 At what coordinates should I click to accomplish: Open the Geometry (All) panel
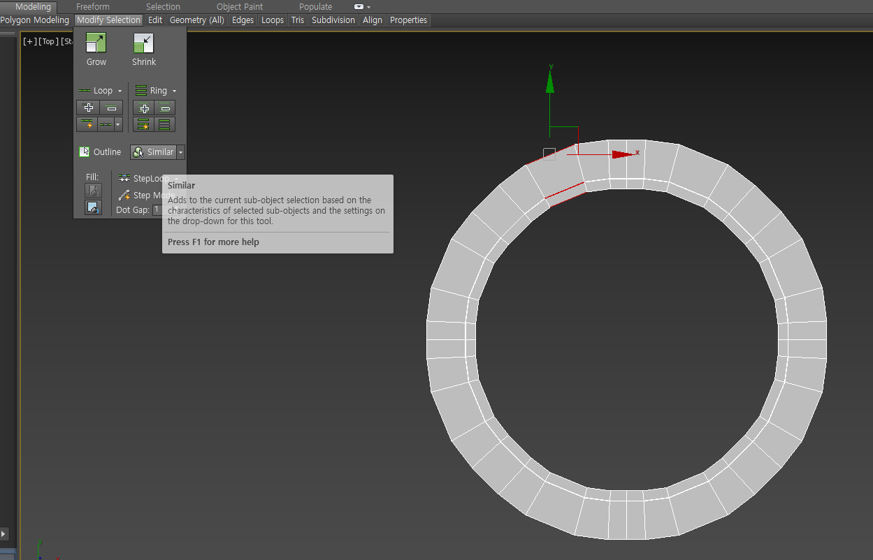point(197,20)
